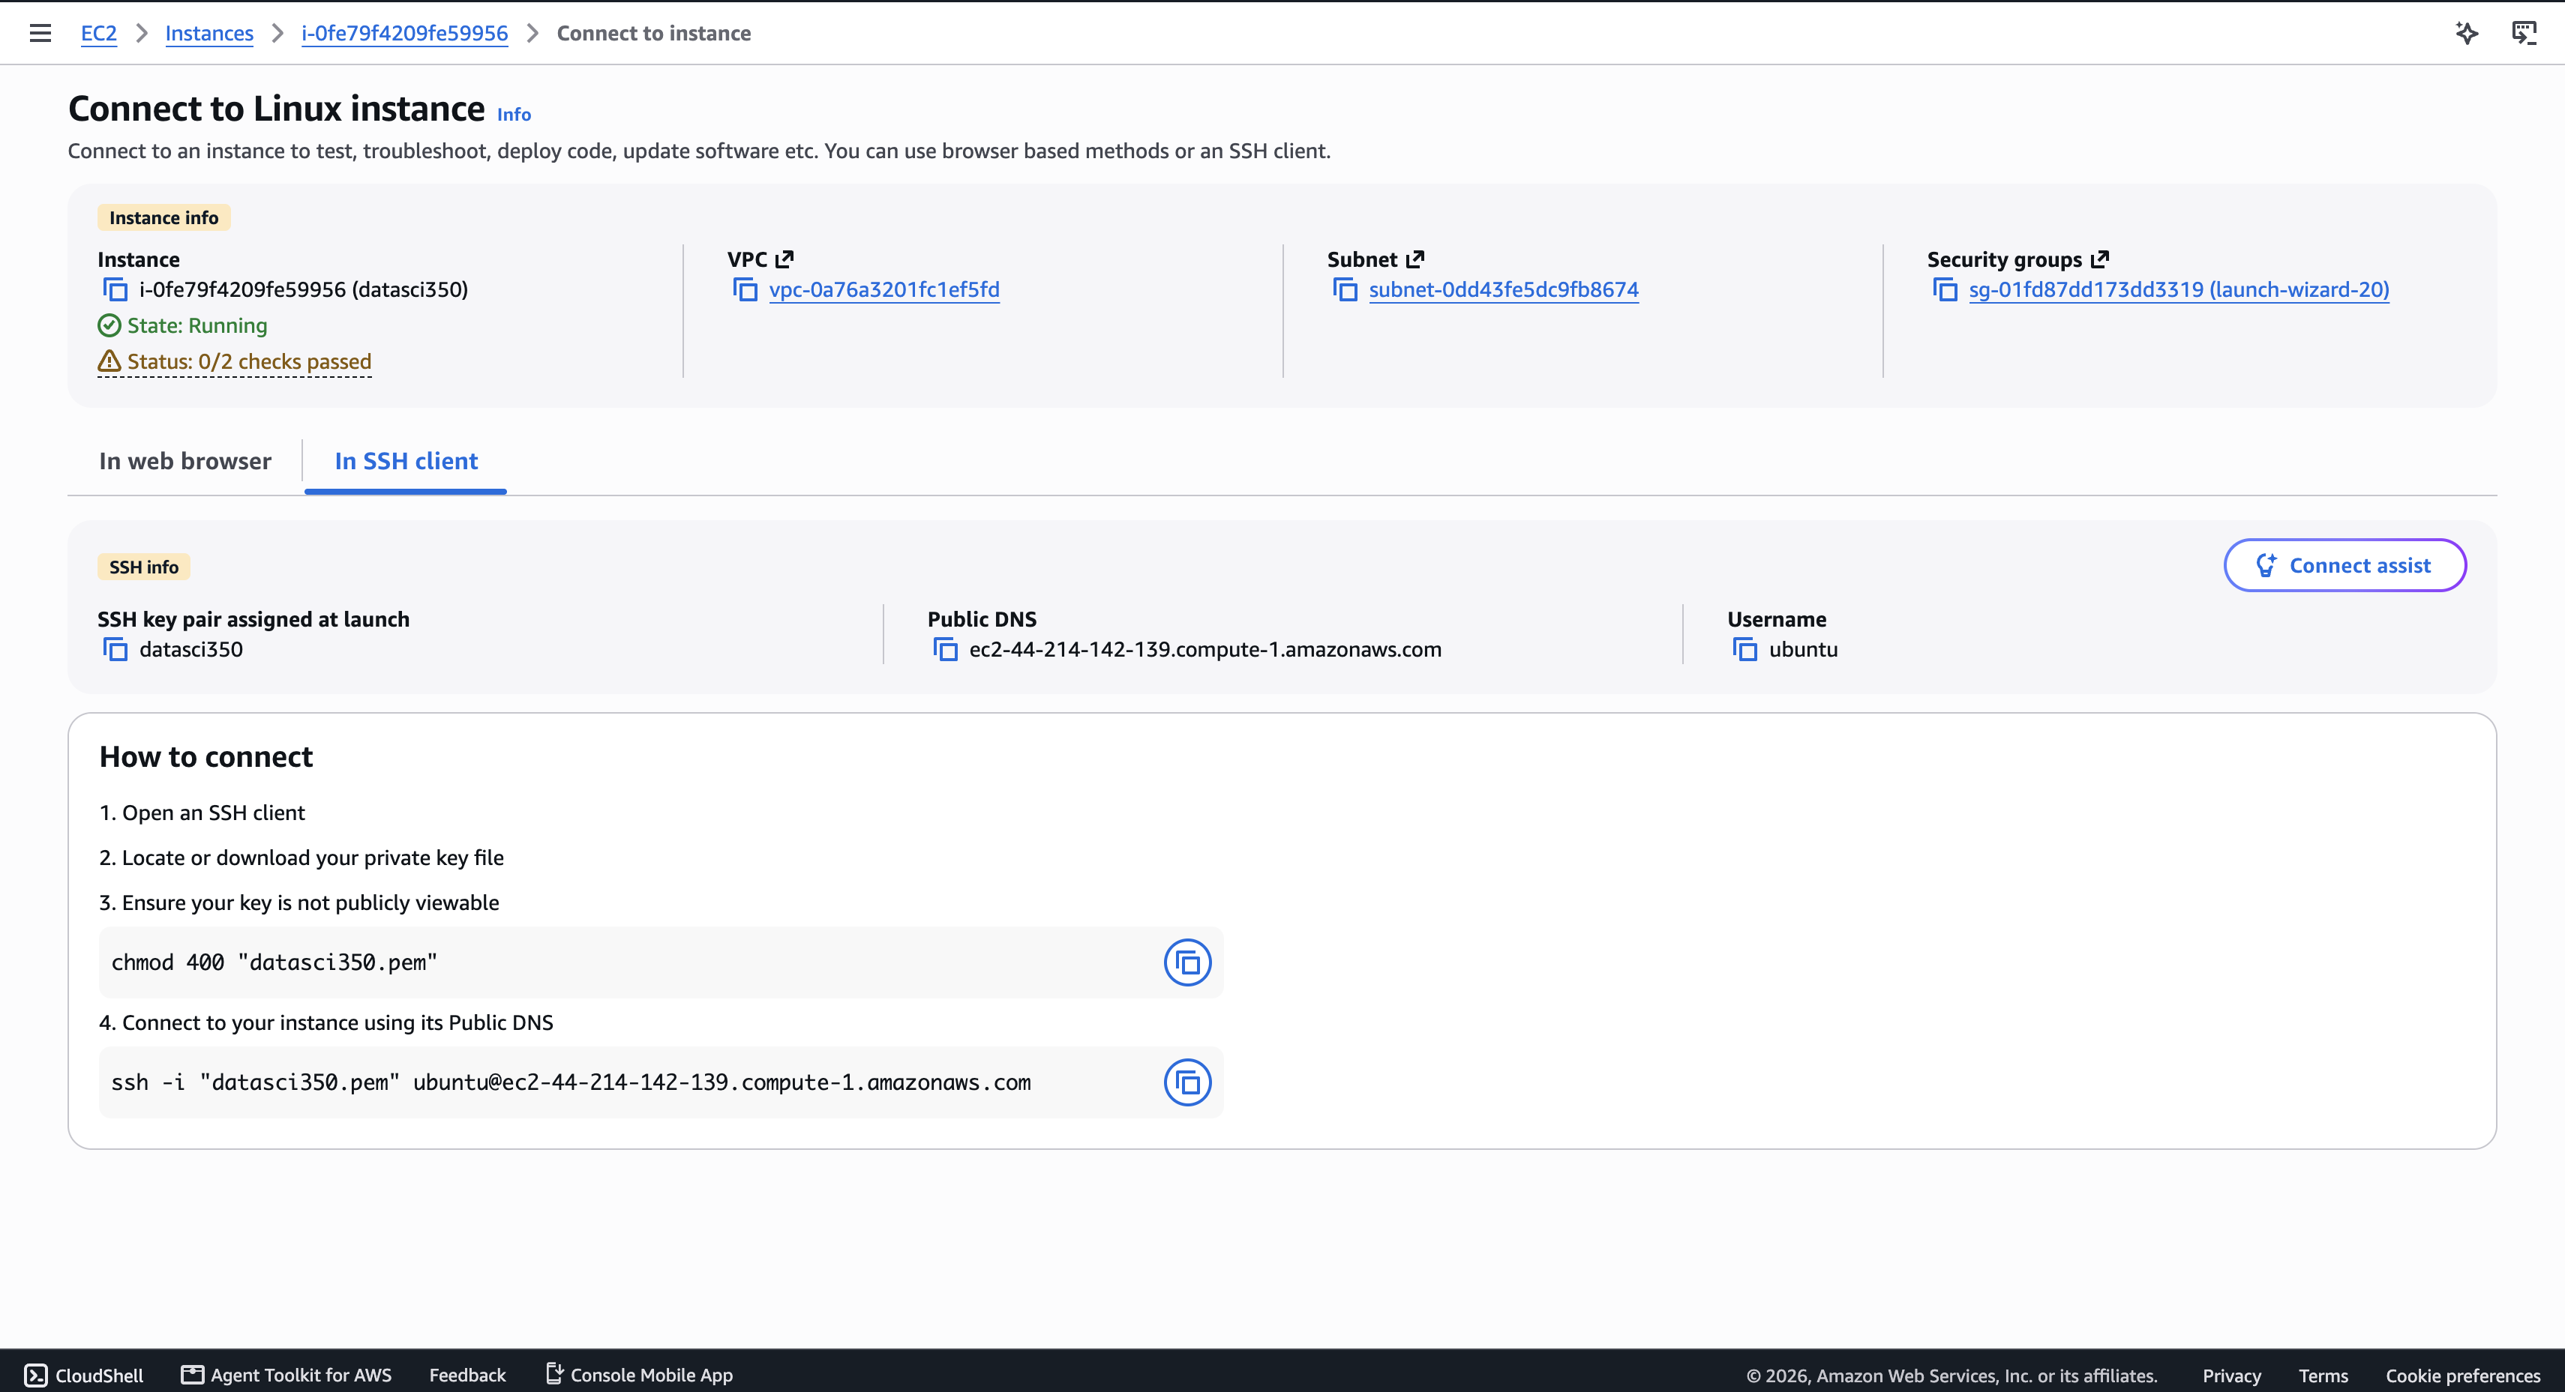Copy the chmod 400 command
This screenshot has width=2565, height=1392.
[1187, 962]
